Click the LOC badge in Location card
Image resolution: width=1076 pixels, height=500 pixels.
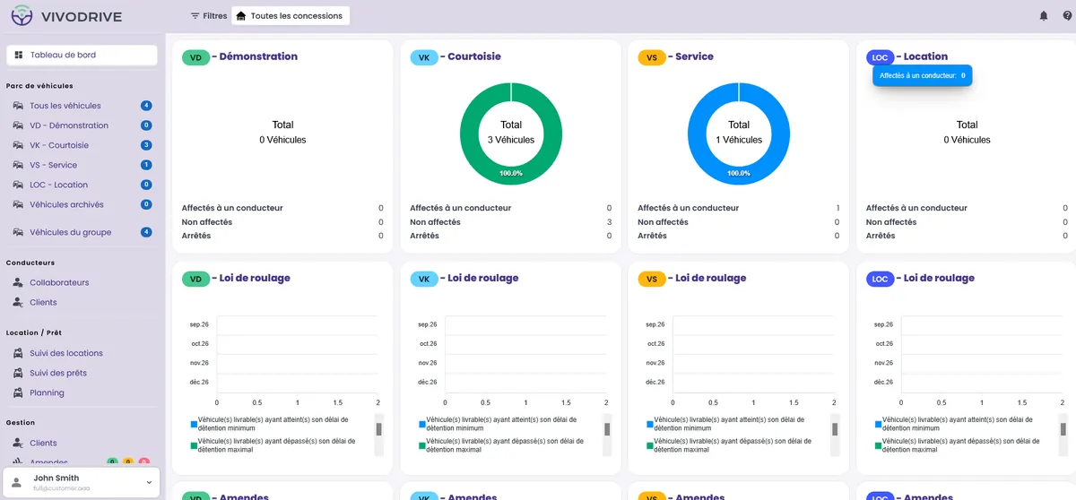880,57
